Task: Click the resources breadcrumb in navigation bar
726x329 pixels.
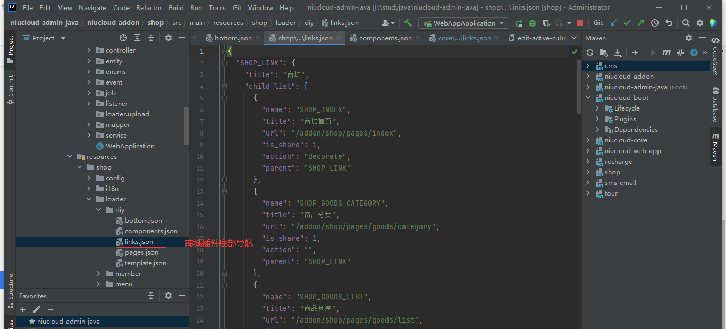Action: click(x=228, y=23)
